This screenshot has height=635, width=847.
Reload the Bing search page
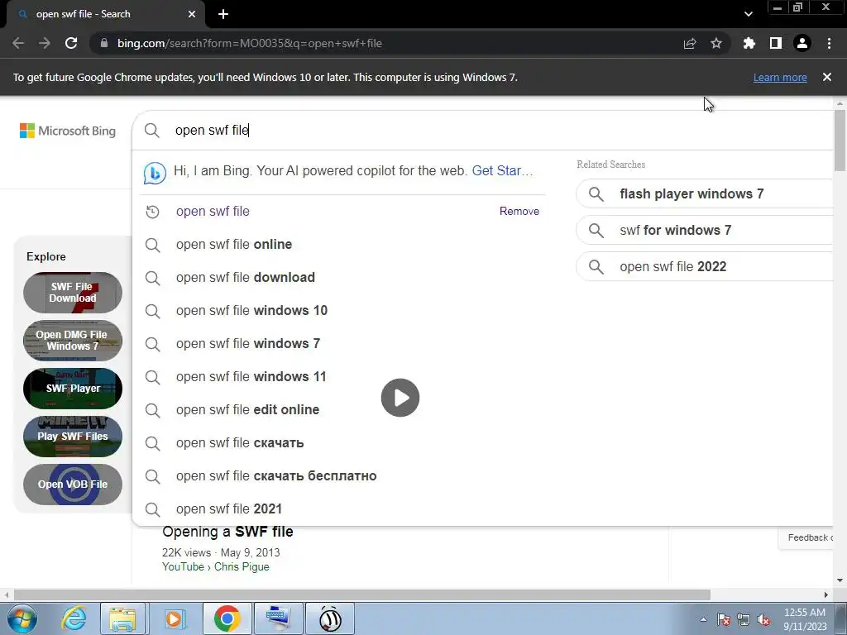(x=71, y=43)
